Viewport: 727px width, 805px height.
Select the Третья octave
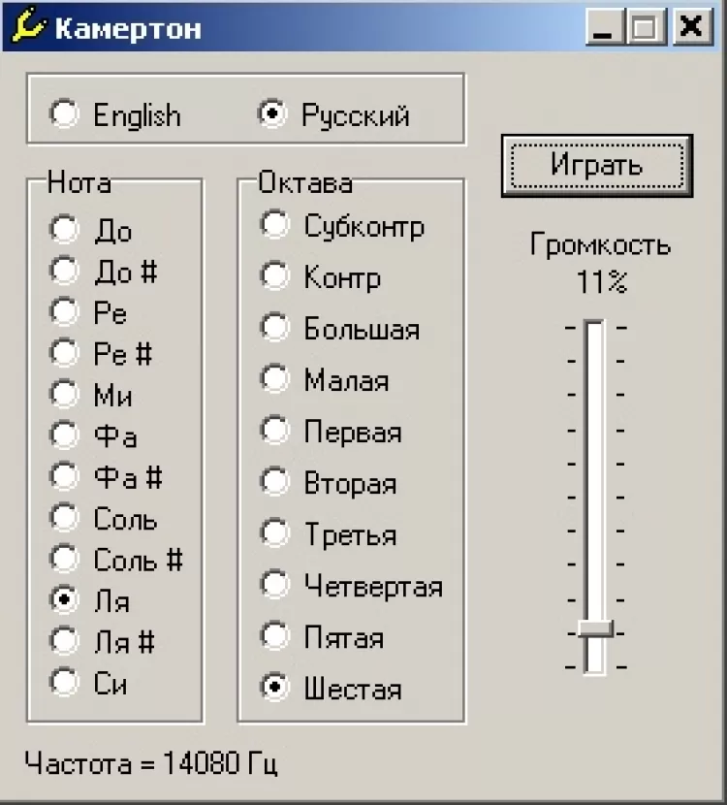[275, 533]
